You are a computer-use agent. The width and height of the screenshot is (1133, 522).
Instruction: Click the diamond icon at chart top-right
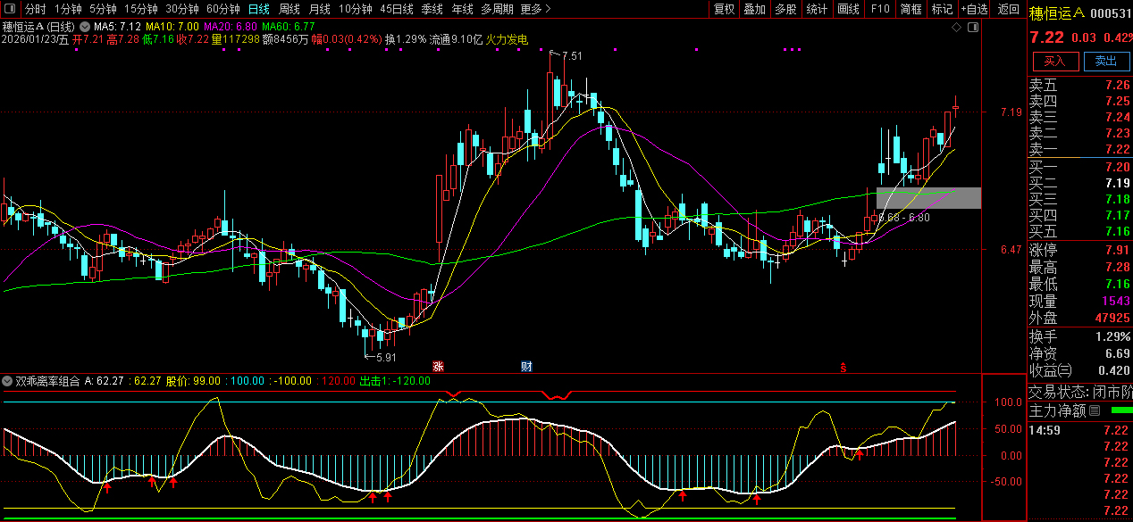tap(956, 28)
